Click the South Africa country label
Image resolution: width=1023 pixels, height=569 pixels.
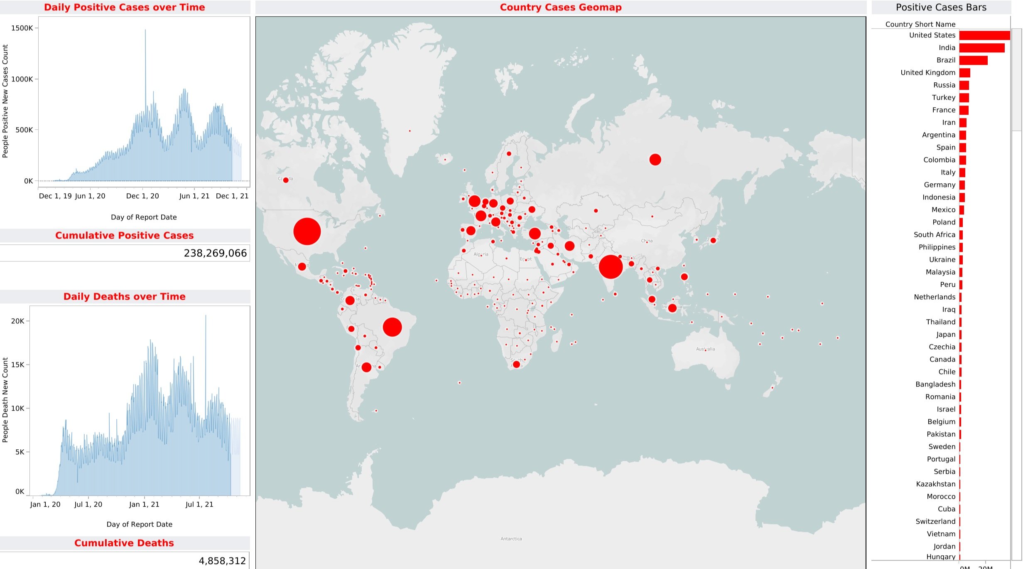click(934, 235)
